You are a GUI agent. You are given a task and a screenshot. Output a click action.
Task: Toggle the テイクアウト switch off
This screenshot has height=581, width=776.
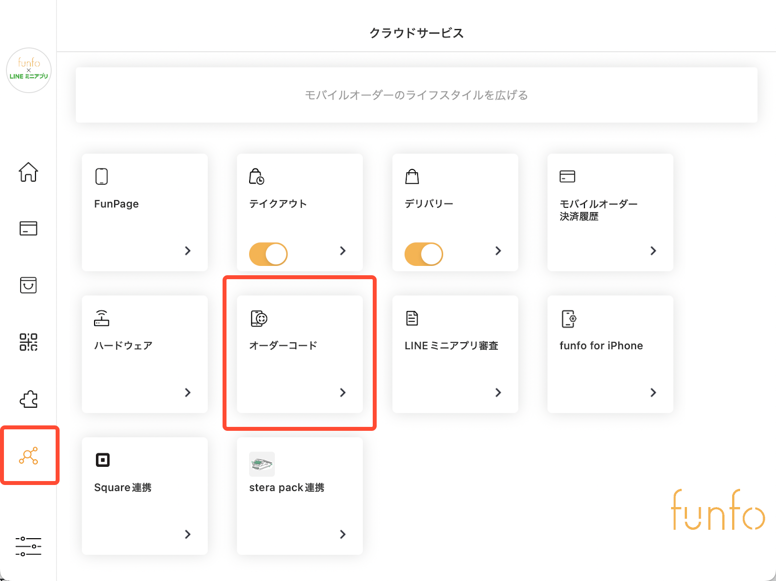pos(268,254)
